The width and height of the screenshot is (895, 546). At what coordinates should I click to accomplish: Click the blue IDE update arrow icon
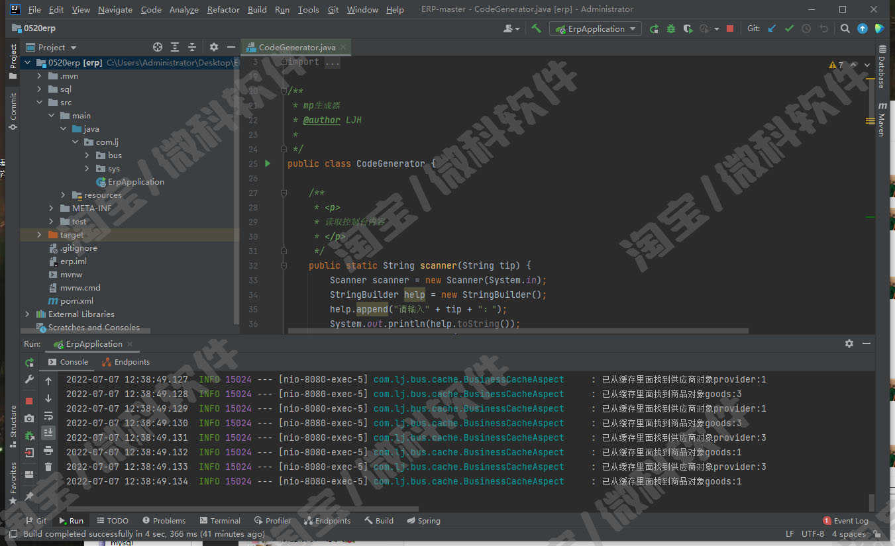tap(863, 28)
